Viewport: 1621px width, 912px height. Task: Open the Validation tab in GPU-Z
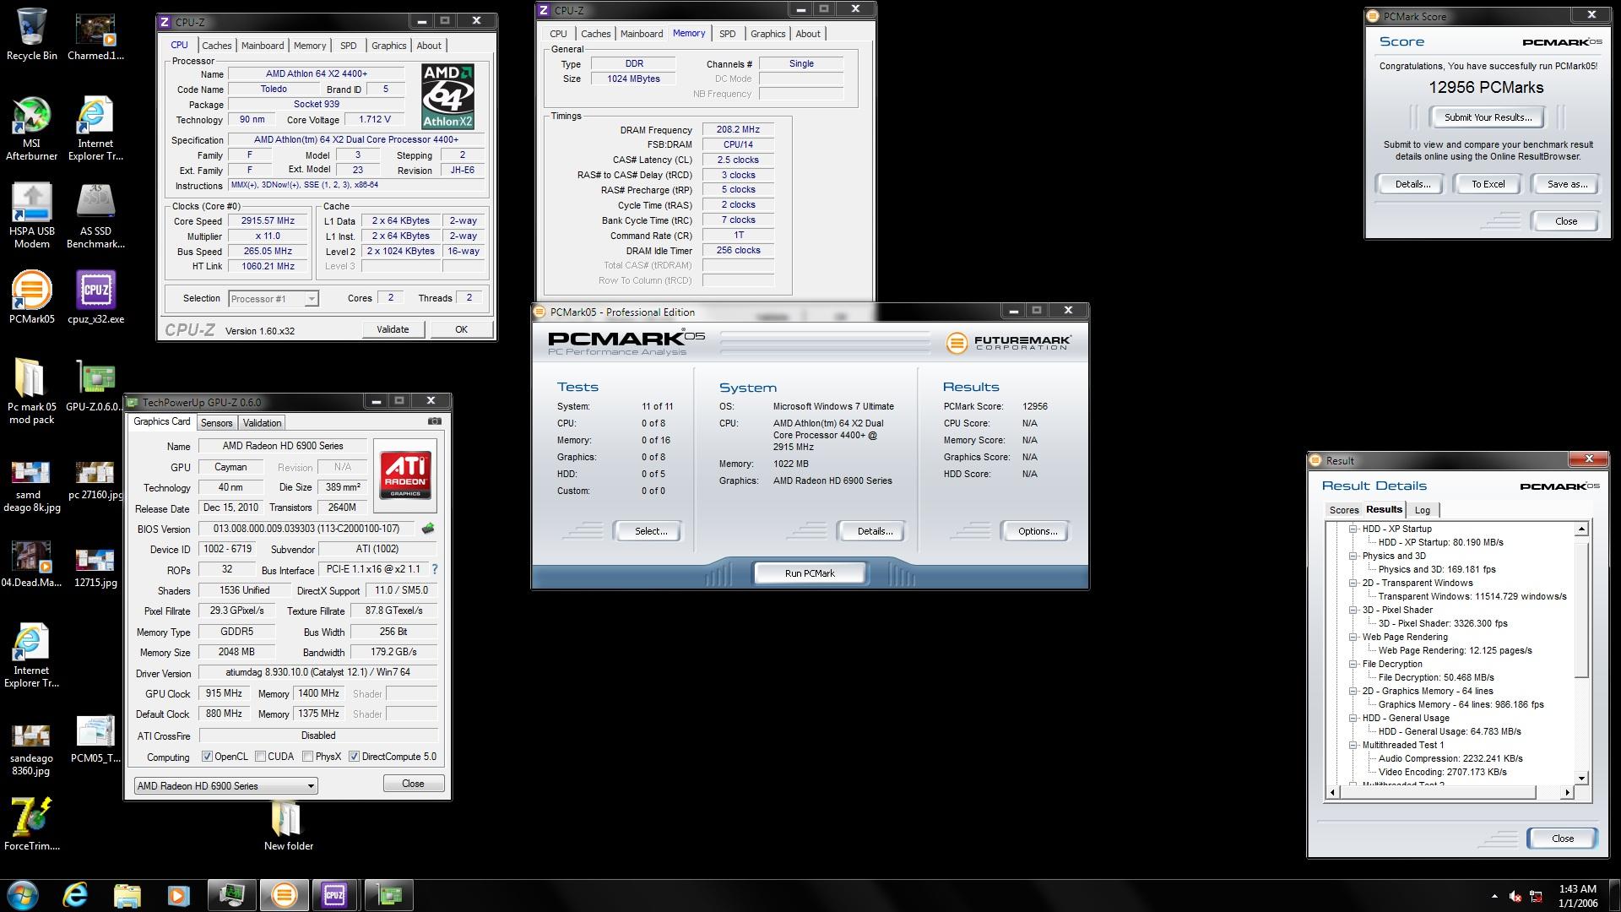point(262,423)
